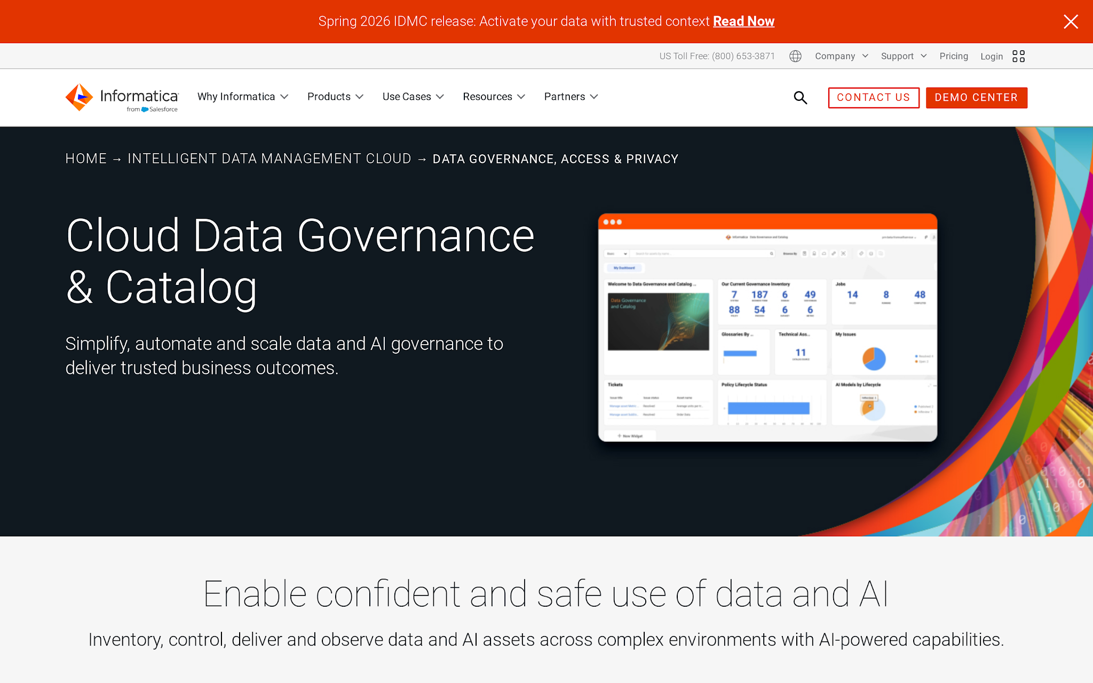Image resolution: width=1093 pixels, height=683 pixels.
Task: Open the DEMO CENTER button
Action: click(x=976, y=98)
